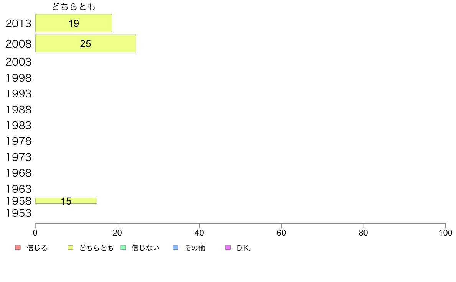Click the どちらとも column header label
The width and height of the screenshot is (456, 282).
pos(74,7)
